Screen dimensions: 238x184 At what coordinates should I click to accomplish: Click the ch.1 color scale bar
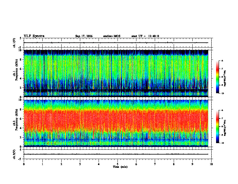217,77
